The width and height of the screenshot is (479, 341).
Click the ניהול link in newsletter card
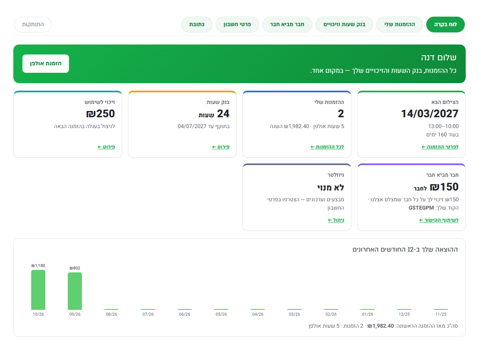pos(336,220)
